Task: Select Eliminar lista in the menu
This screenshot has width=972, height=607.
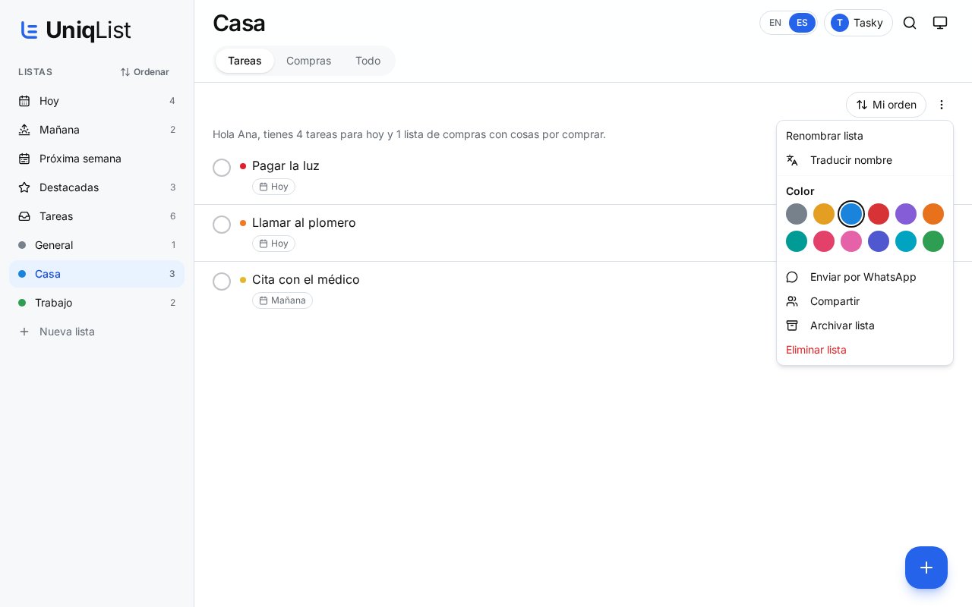Action: point(865,350)
